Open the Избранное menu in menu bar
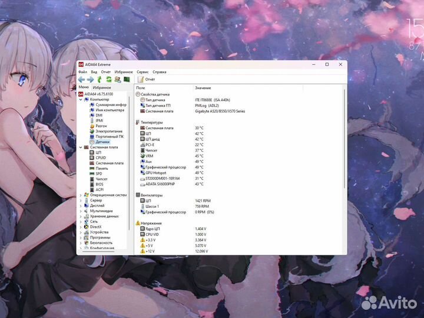The image size is (424, 318). pyautogui.click(x=124, y=72)
